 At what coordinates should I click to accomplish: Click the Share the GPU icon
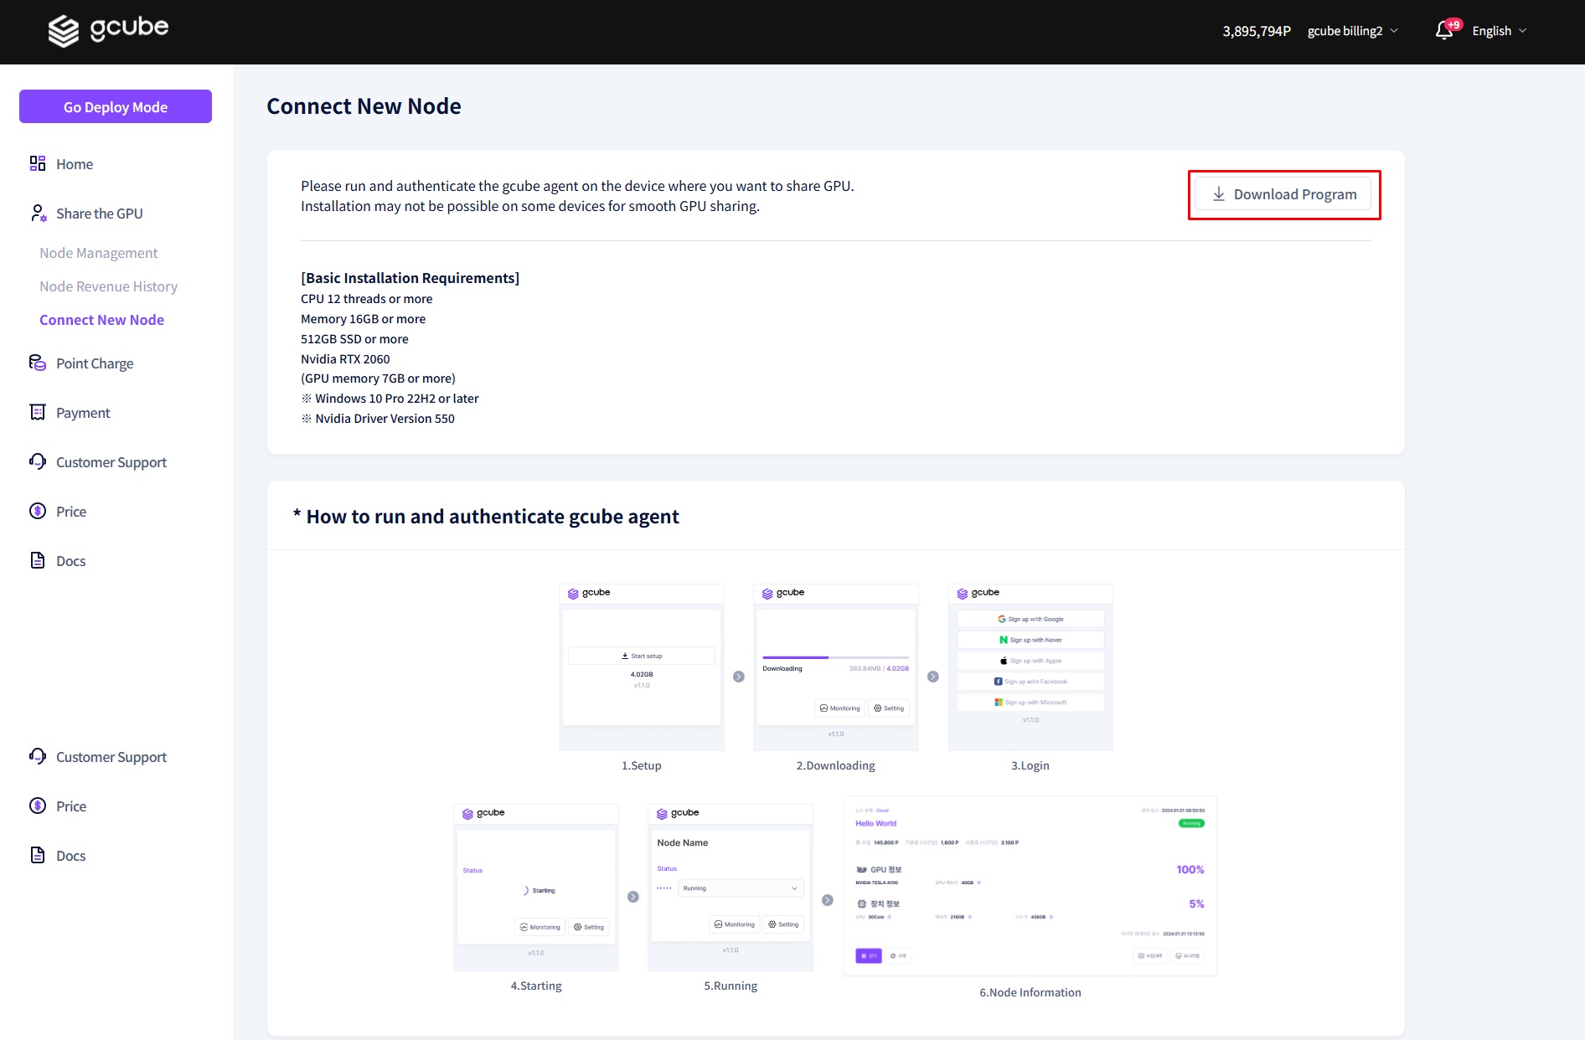pos(37,213)
